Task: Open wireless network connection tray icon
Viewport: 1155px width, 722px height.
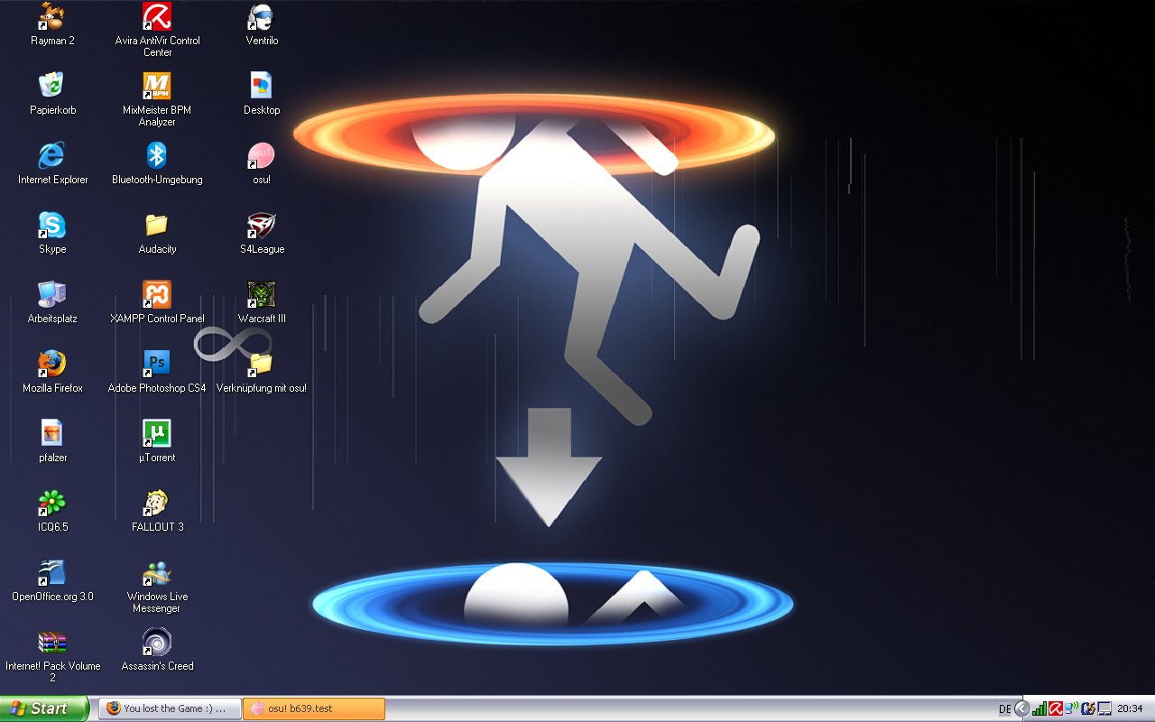Action: coord(1071,708)
